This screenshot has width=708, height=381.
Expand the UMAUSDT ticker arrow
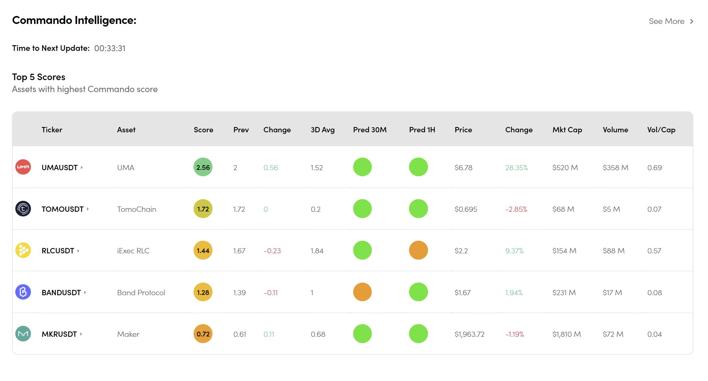coord(82,168)
